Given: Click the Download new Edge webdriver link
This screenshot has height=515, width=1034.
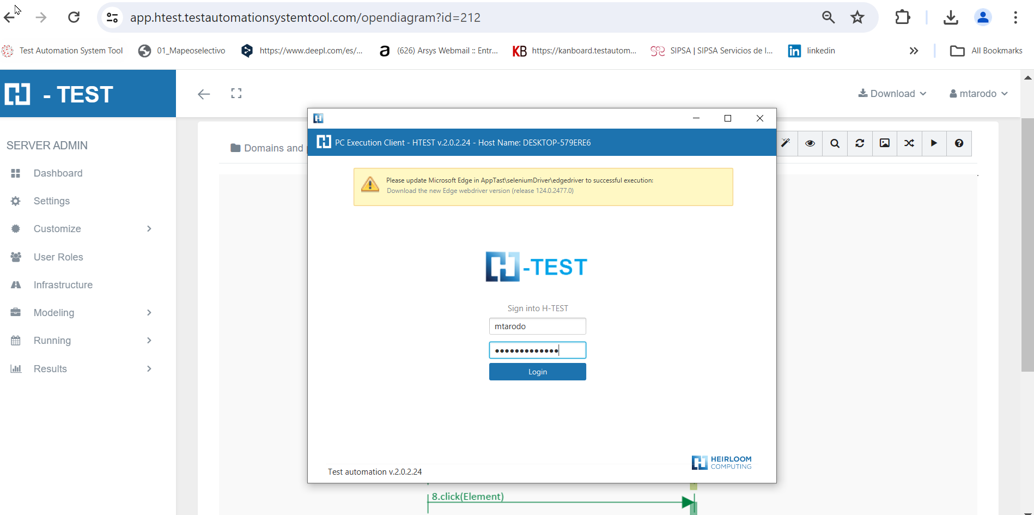Looking at the screenshot, I should click(x=480, y=191).
